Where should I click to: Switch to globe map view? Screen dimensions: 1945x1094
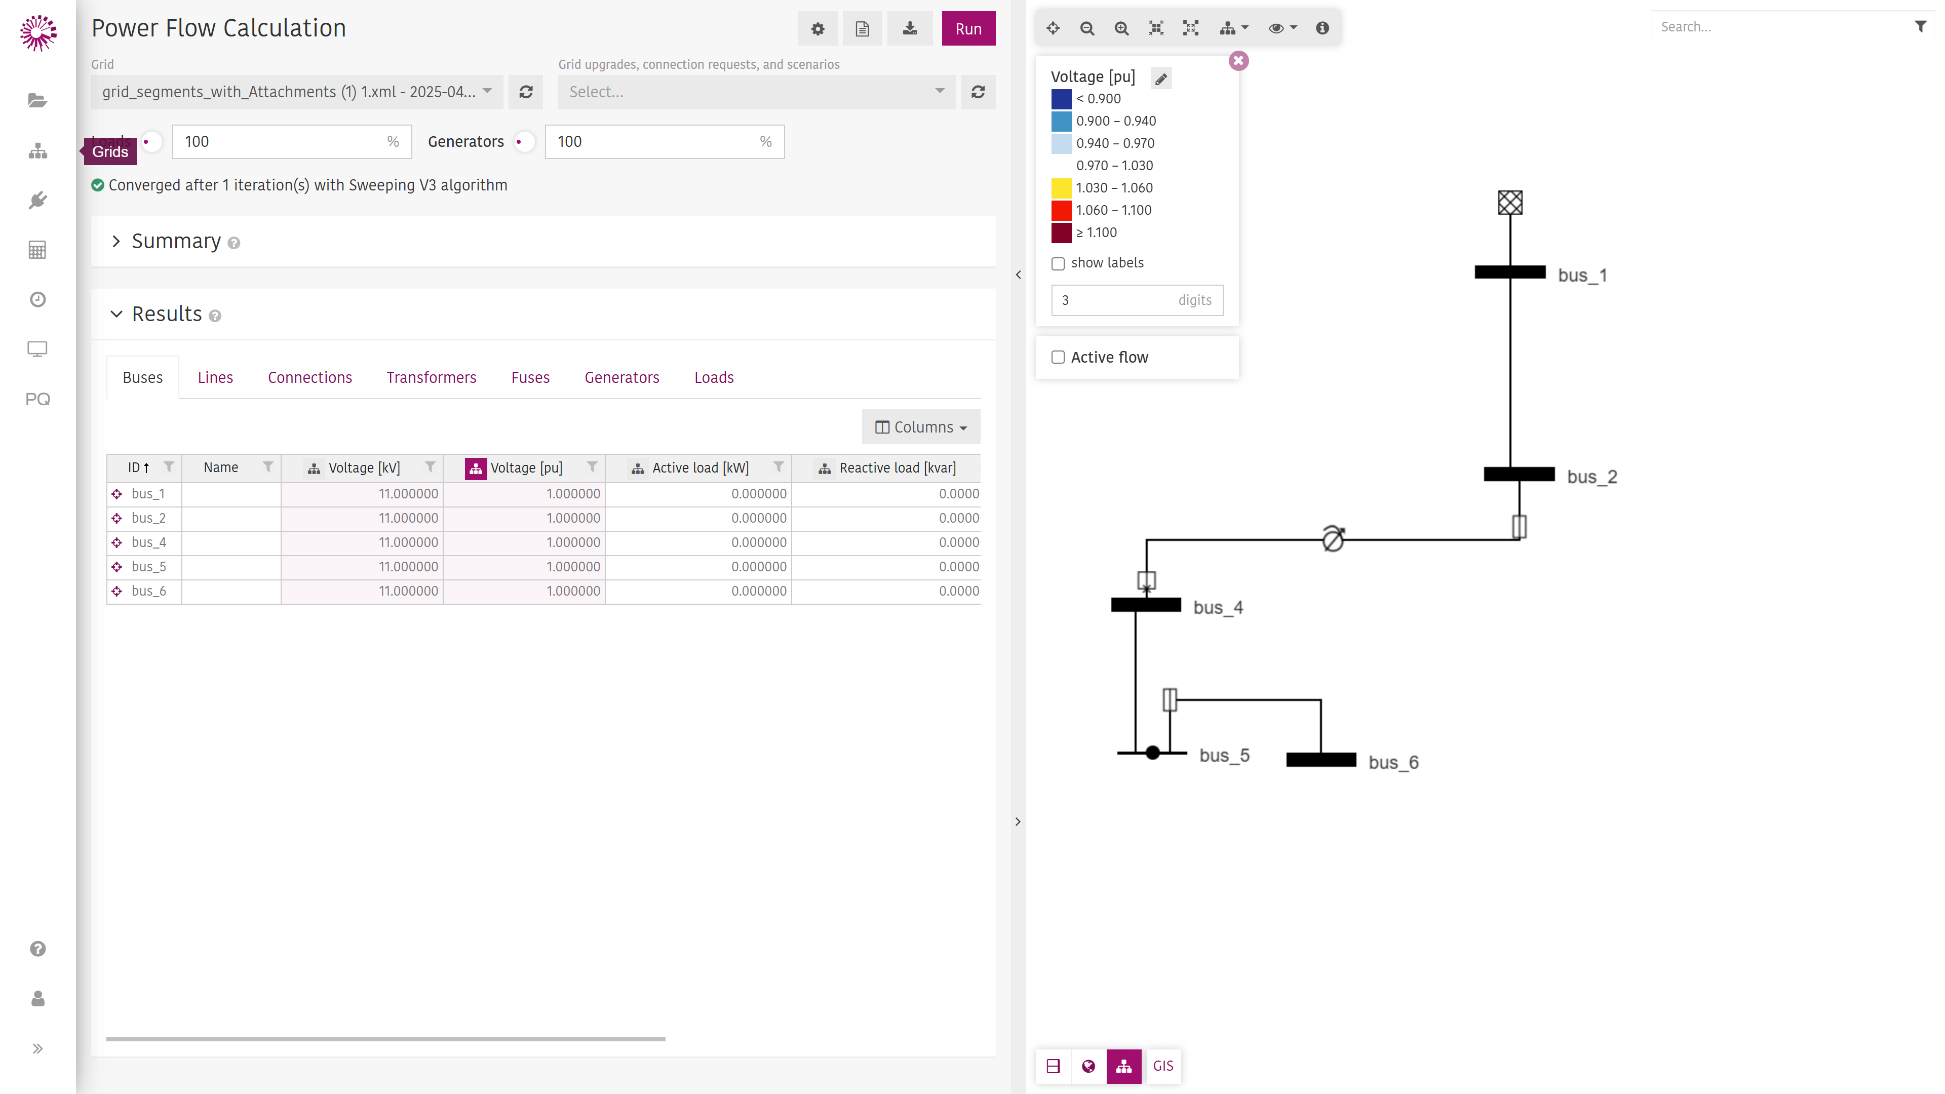(x=1088, y=1066)
